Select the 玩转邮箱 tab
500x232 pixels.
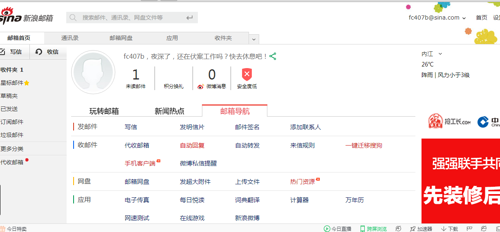pos(104,111)
